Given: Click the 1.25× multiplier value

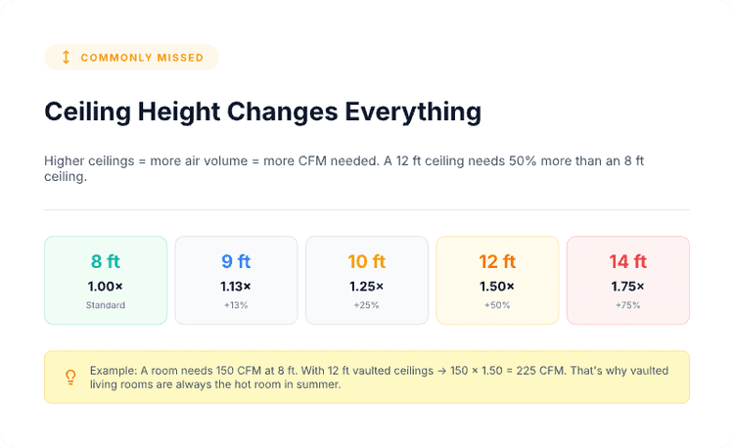Looking at the screenshot, I should 367,287.
